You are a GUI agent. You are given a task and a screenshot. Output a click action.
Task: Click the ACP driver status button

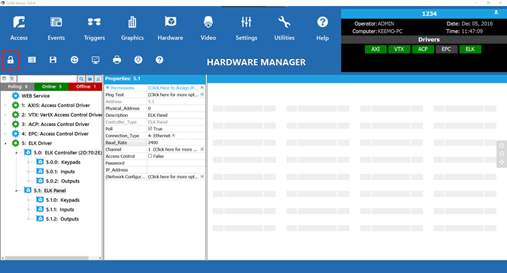423,49
